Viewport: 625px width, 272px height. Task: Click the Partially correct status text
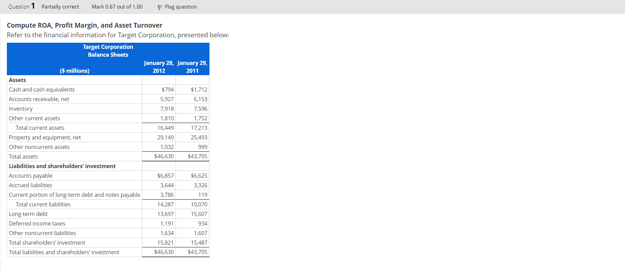coord(60,7)
